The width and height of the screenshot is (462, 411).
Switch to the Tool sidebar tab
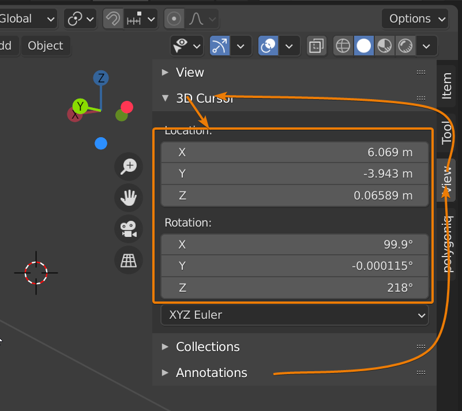(446, 133)
